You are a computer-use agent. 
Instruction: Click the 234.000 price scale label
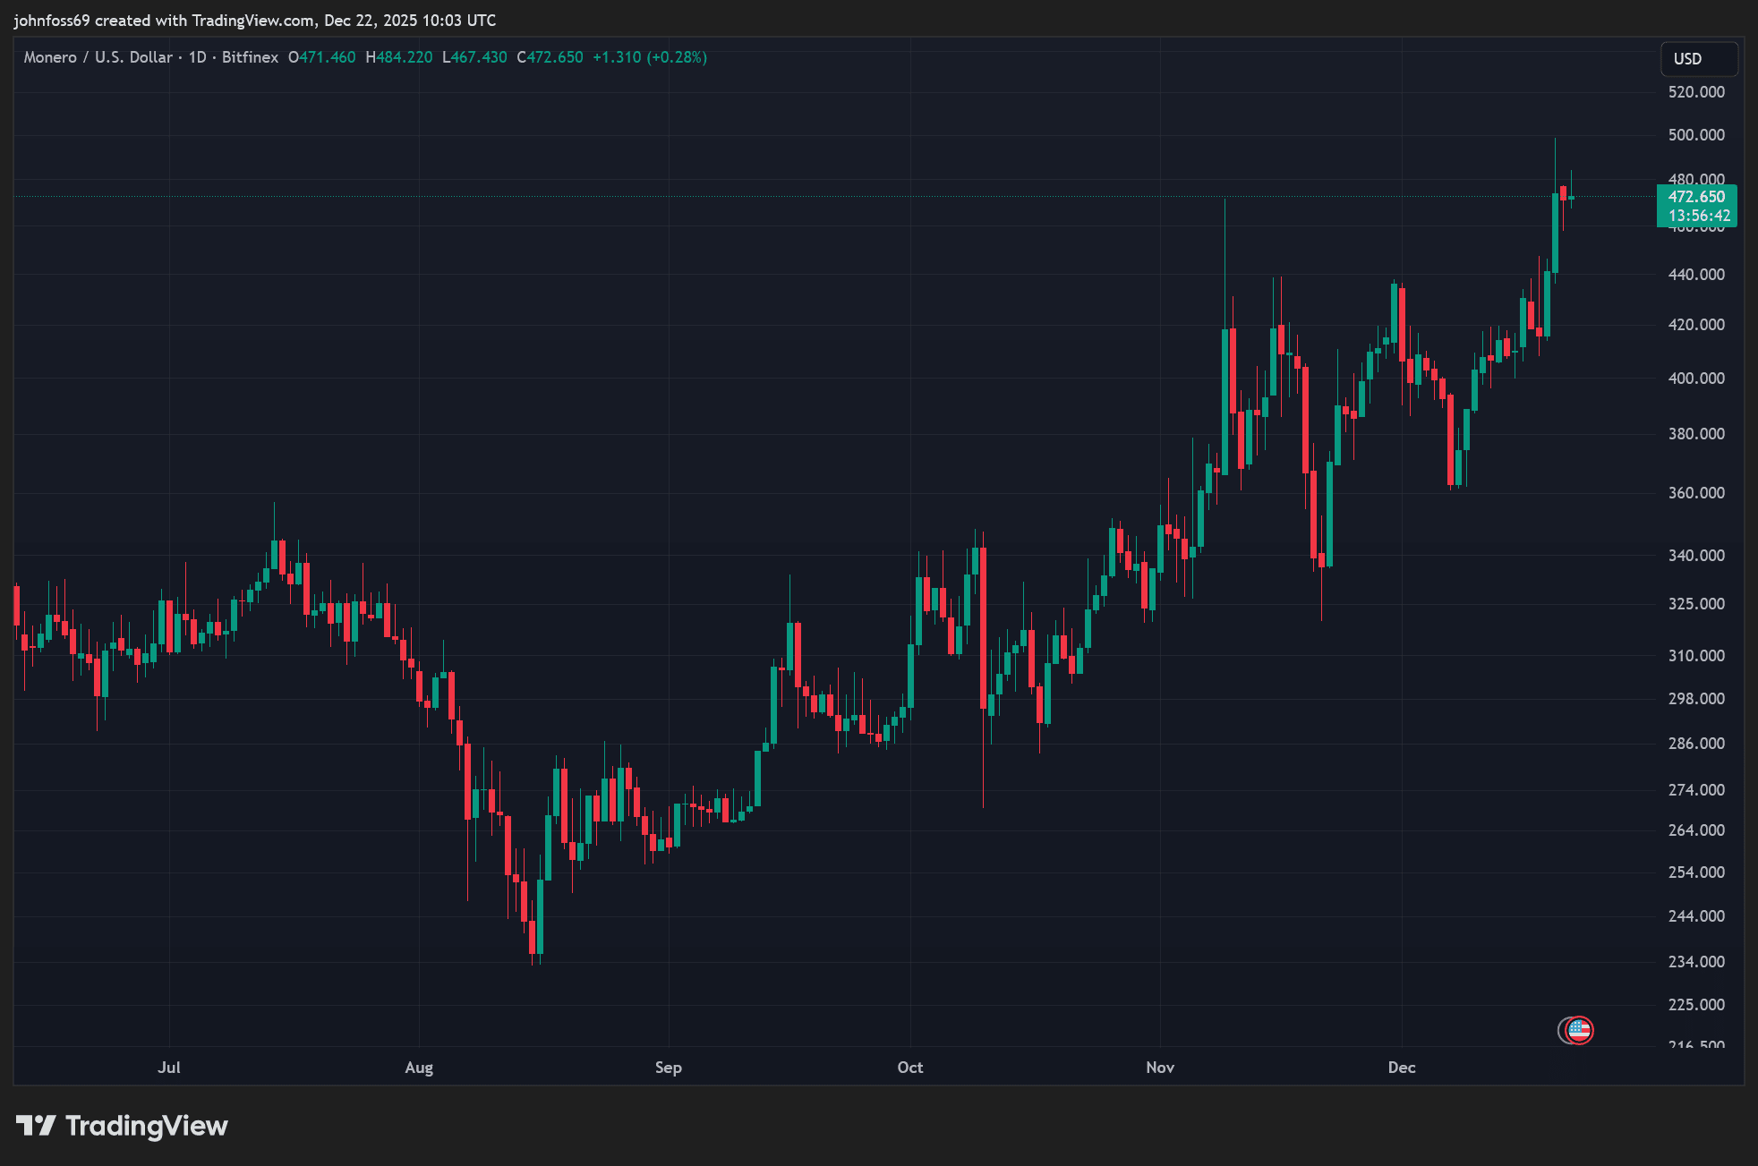pyautogui.click(x=1696, y=962)
